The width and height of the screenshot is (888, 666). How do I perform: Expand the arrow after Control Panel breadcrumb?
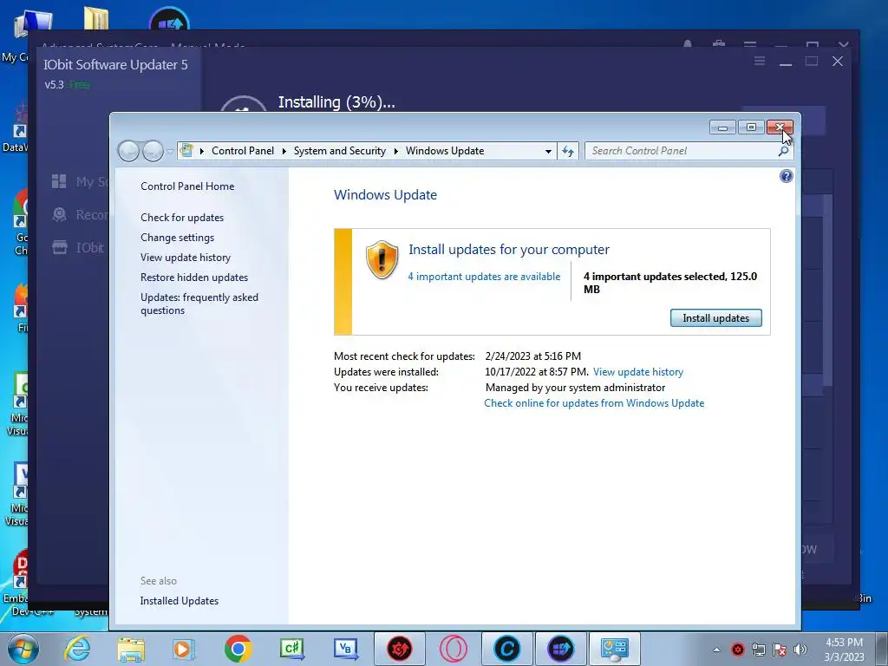(284, 151)
